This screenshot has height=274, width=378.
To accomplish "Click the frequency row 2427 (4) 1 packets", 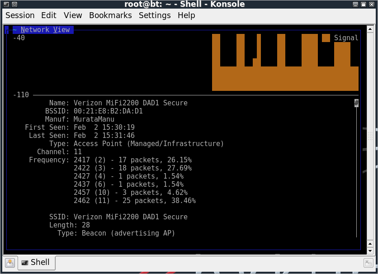I will coord(129,176).
